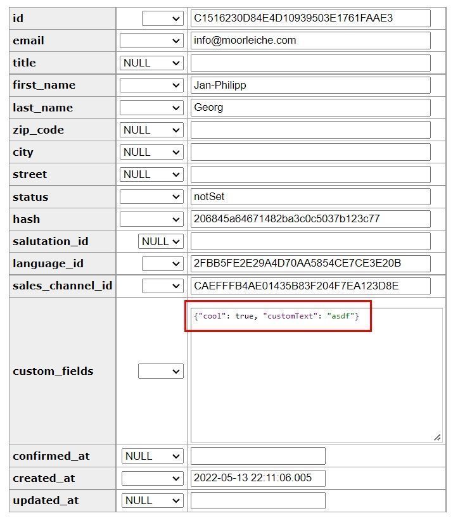
Task: Open the sales_channel_id function dropdown
Action: 162,286
